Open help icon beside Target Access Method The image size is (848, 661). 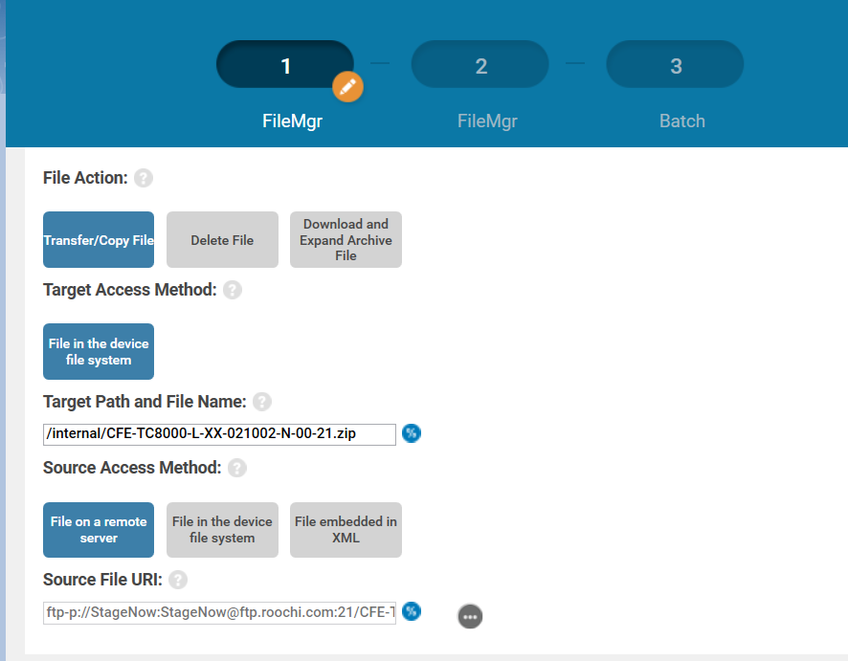[233, 290]
